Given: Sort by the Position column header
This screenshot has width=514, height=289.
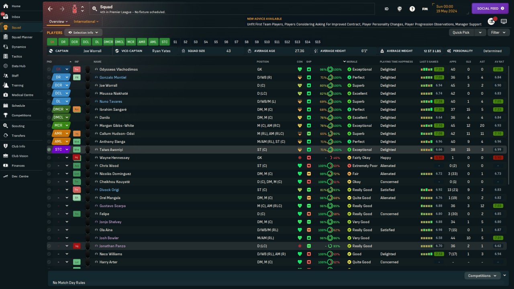Looking at the screenshot, I should [263, 61].
